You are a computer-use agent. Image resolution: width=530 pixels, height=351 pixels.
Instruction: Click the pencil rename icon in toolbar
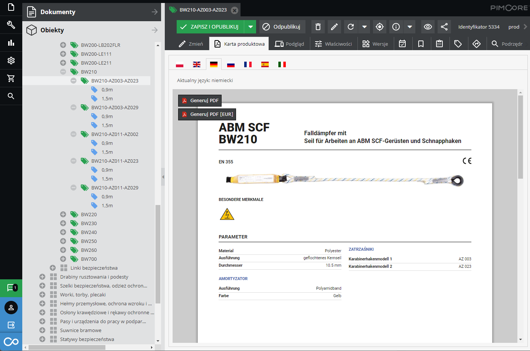(334, 27)
